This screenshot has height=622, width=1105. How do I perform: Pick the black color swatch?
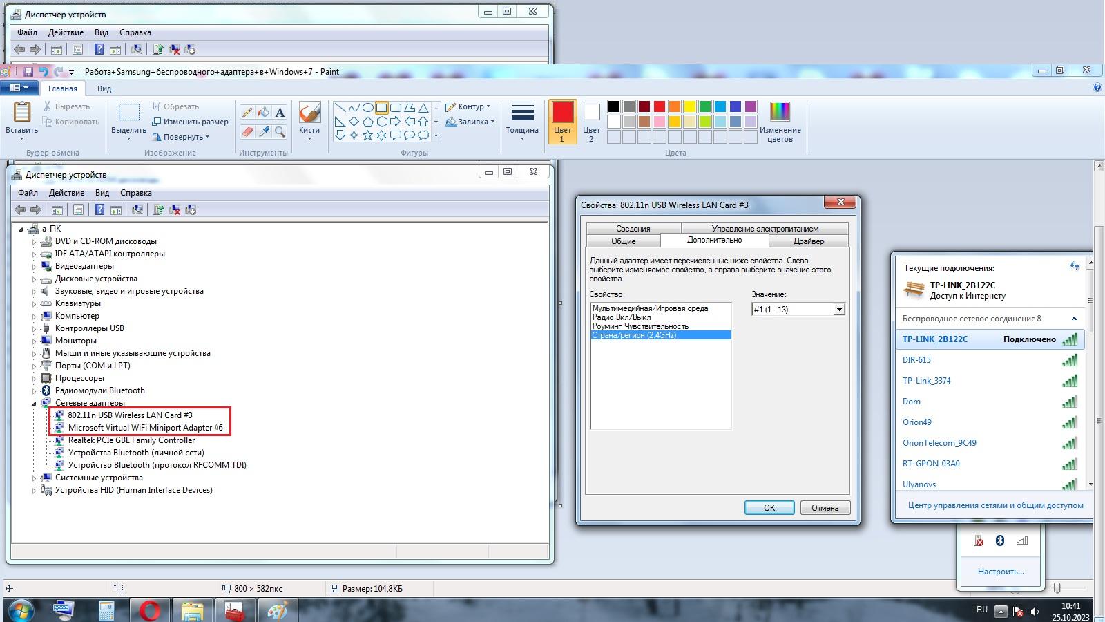[x=613, y=106]
